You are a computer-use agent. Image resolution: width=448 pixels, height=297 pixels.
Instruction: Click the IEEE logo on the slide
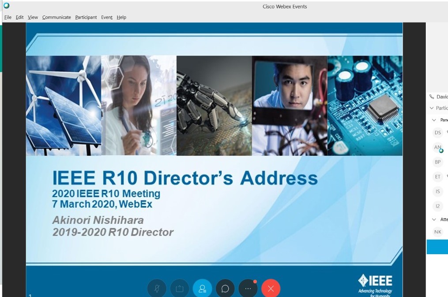375,285
